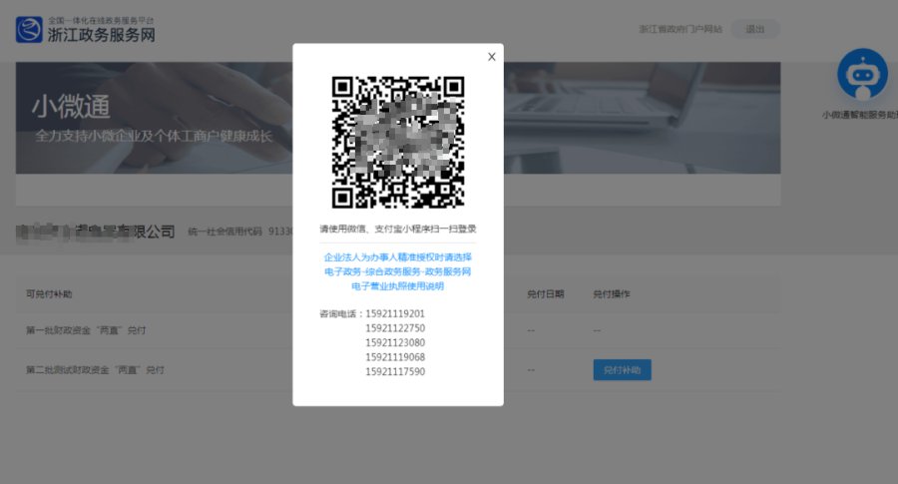Click phone number 15921123080
The image size is (898, 484).
(395, 342)
